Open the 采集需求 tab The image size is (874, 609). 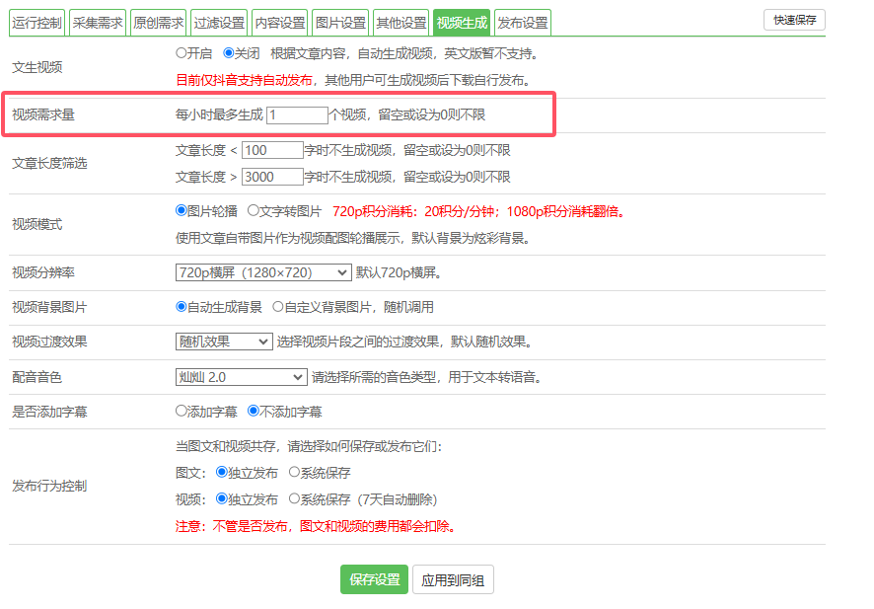point(98,23)
